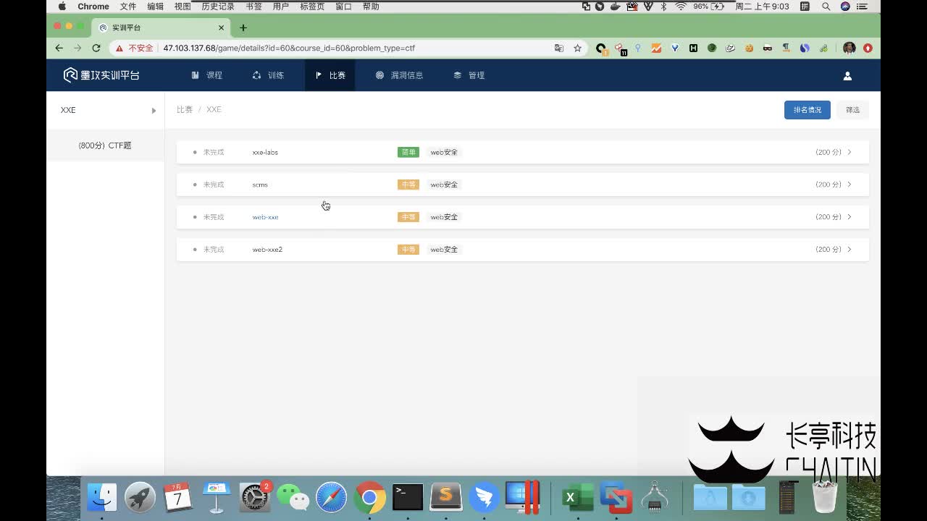
Task: Open Terminal from the Dock
Action: click(408, 498)
